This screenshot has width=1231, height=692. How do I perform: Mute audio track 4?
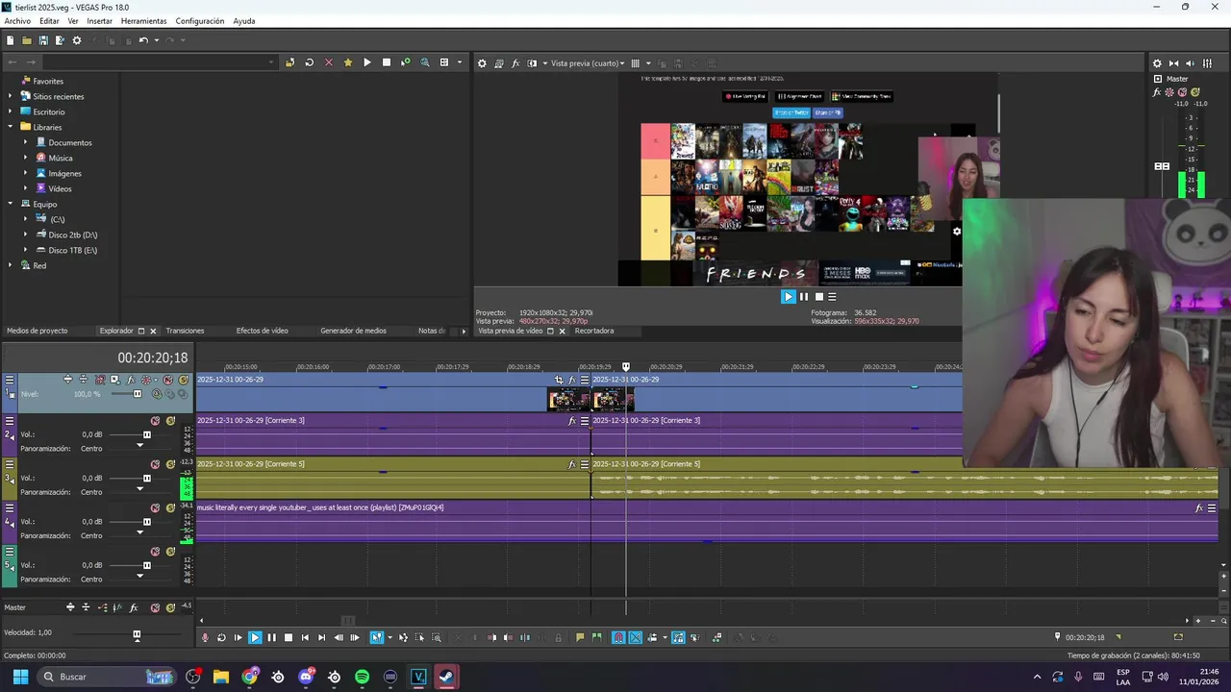point(155,508)
